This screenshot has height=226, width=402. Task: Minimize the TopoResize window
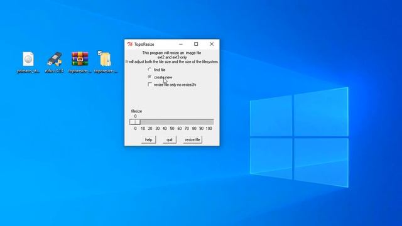(181, 44)
